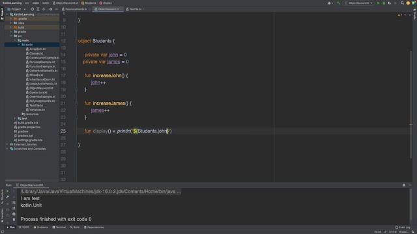This screenshot has height=234, width=417.
Task: Open Event Log from status bar
Action: pos(403,227)
